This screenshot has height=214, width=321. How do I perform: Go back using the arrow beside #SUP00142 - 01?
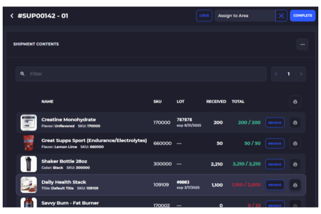pyautogui.click(x=12, y=16)
